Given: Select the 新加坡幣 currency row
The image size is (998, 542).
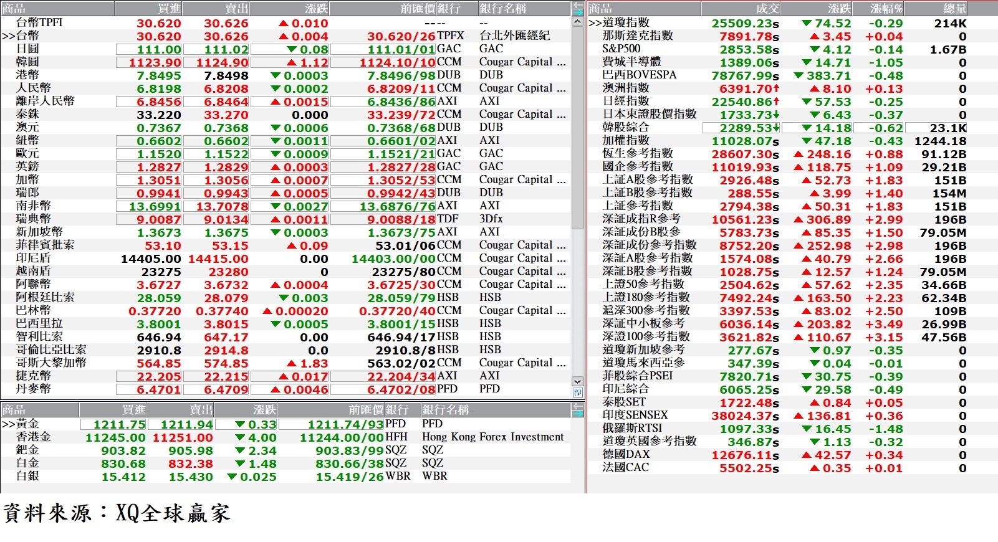Looking at the screenshot, I should 285,232.
